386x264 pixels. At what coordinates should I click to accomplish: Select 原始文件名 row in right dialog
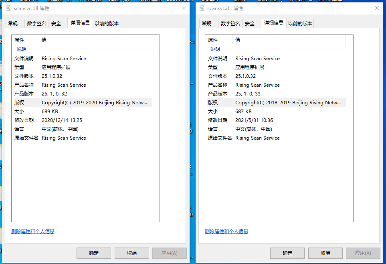(x=277, y=138)
